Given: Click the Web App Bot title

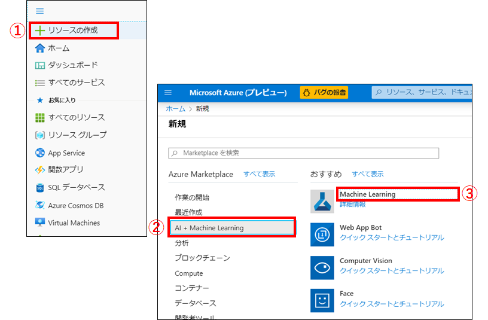Looking at the screenshot, I should click(x=361, y=227).
